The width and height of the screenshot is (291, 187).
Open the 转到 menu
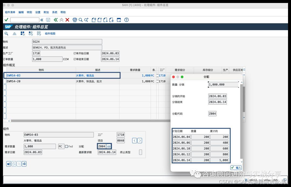tap(29, 12)
